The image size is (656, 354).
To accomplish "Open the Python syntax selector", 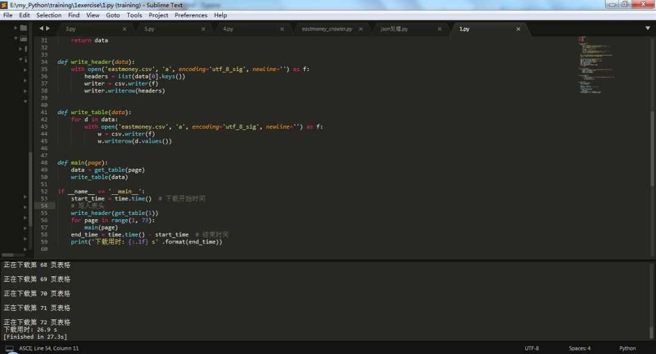I will pyautogui.click(x=627, y=349).
